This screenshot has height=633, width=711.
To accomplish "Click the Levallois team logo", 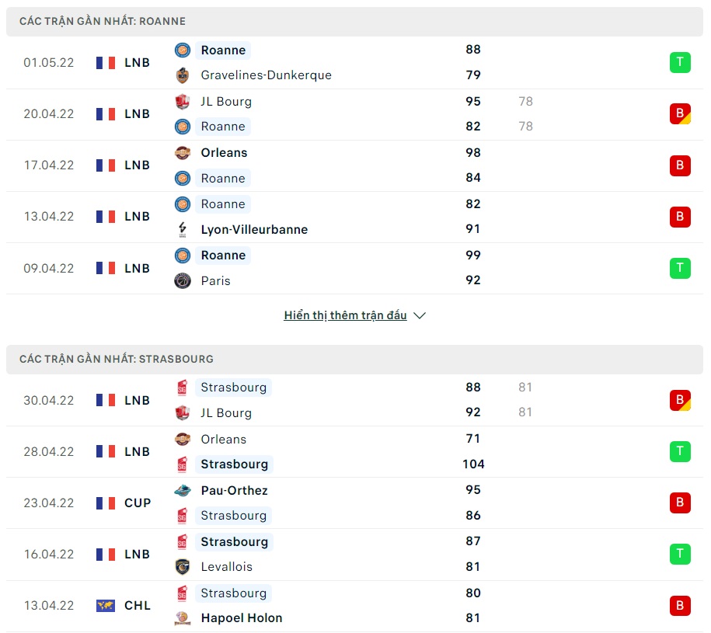I will click(183, 566).
